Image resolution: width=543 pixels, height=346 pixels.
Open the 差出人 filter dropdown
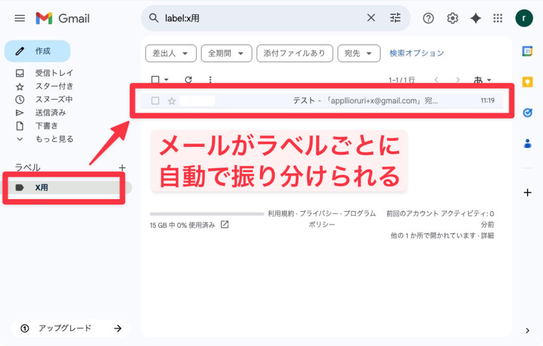pos(171,53)
